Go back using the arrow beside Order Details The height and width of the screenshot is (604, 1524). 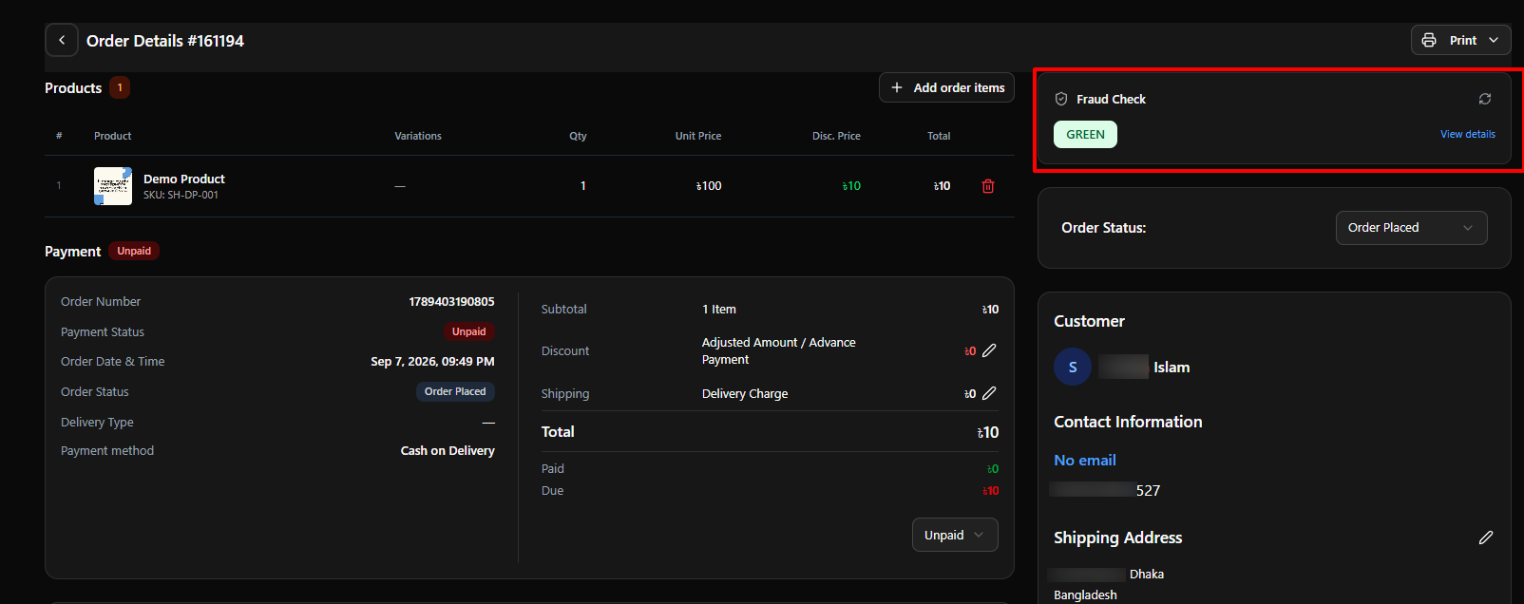[62, 41]
